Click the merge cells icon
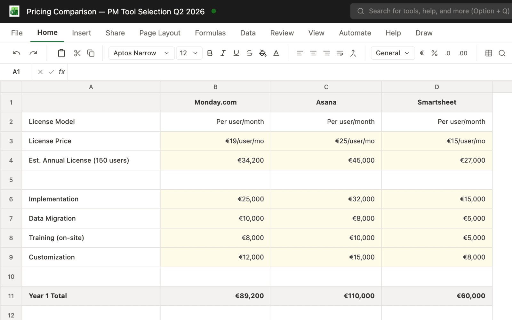 (353, 53)
